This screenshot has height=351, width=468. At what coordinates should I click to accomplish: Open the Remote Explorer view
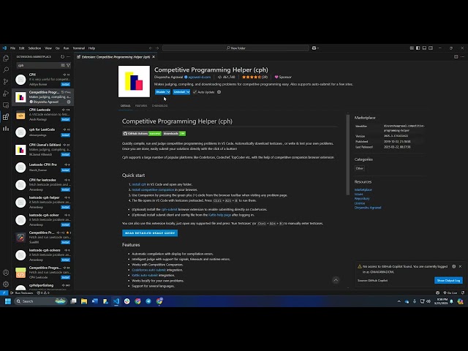tap(6, 105)
